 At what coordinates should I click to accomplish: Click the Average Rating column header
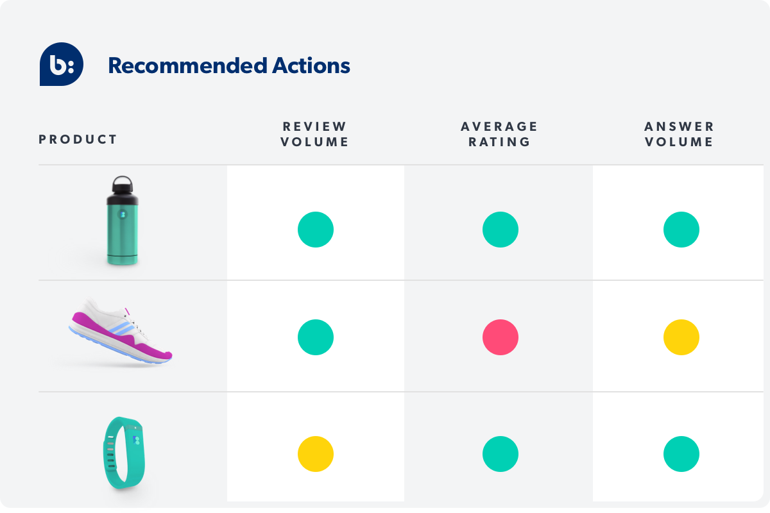tap(499, 134)
